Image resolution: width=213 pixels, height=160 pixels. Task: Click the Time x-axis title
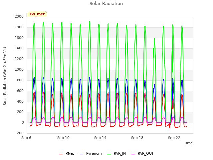pyautogui.click(x=188, y=143)
